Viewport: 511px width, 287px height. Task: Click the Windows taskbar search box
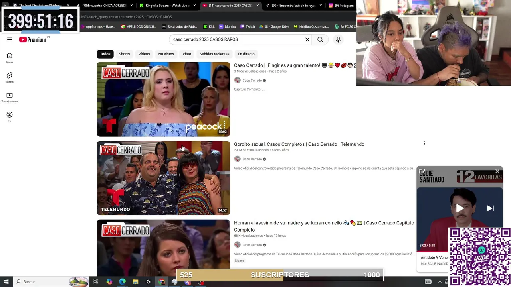(50, 282)
